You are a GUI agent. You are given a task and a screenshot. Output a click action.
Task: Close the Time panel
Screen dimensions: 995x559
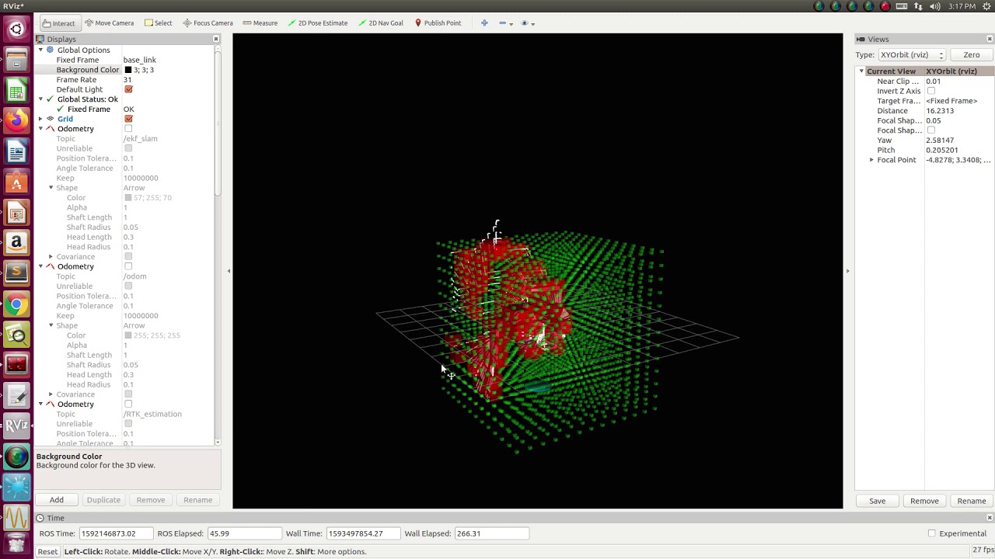pyautogui.click(x=990, y=518)
